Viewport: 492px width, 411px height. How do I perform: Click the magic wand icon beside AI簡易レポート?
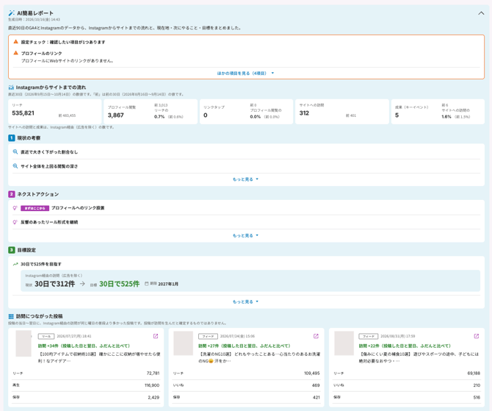pyautogui.click(x=11, y=13)
